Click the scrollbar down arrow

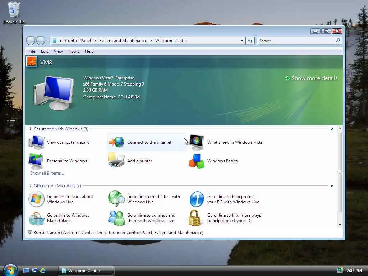(340, 225)
